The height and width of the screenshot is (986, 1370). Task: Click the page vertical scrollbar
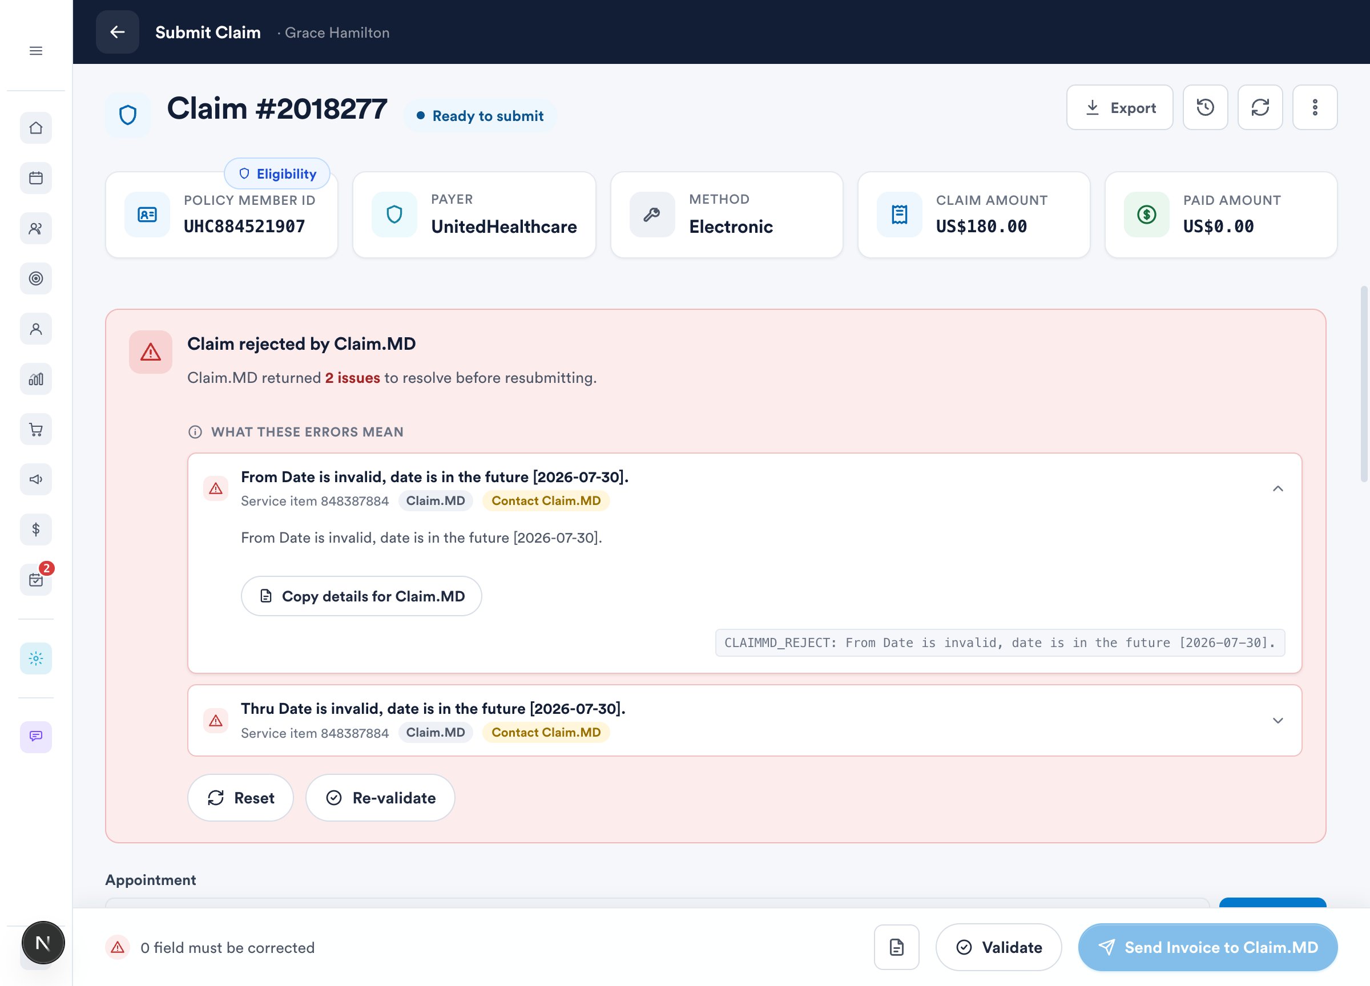1364,384
